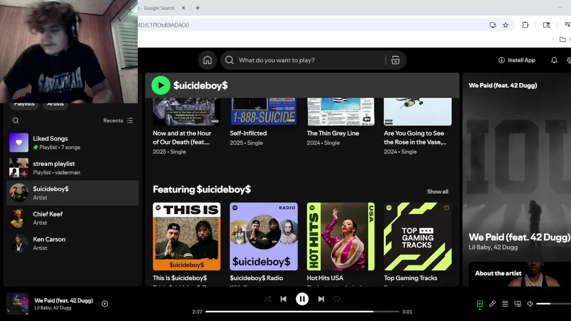Open Liked Songs playlist

72,143
